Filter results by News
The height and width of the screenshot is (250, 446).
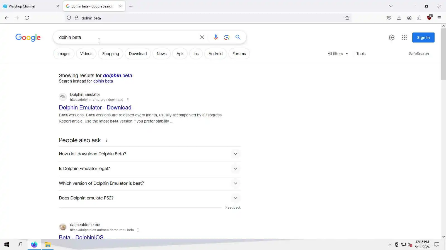click(x=161, y=54)
